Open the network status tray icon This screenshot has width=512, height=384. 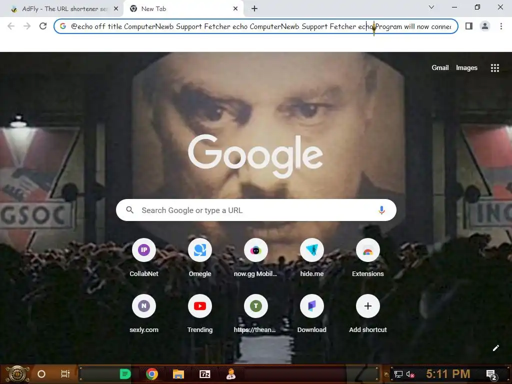point(398,374)
